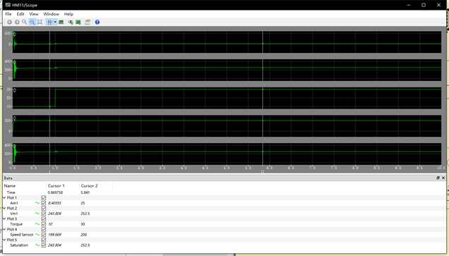Uncheck the Plot 3 visibility checkbox
449x256 pixels.
pyautogui.click(x=44, y=219)
